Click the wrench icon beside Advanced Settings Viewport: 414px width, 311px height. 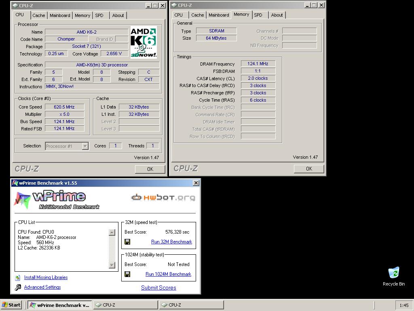[x=18, y=287]
